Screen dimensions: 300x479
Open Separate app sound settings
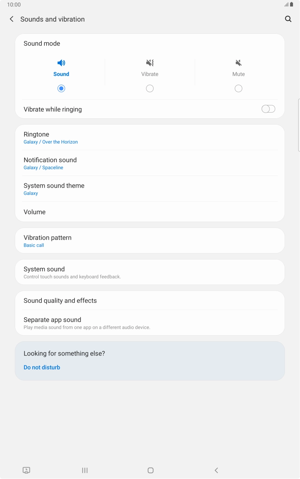(150, 323)
